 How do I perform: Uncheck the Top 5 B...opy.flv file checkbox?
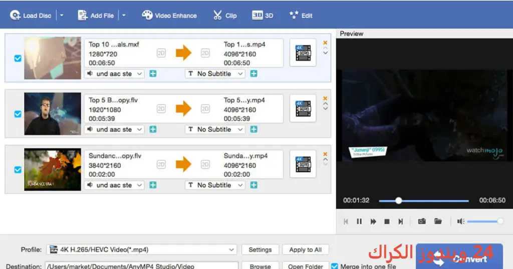pos(18,114)
